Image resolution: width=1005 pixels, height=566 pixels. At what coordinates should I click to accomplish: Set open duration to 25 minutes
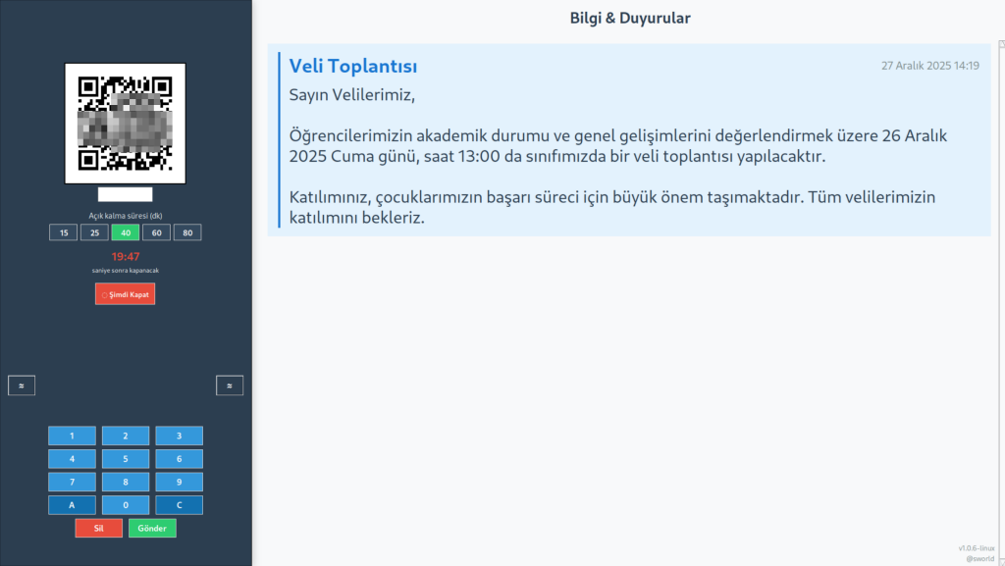94,232
